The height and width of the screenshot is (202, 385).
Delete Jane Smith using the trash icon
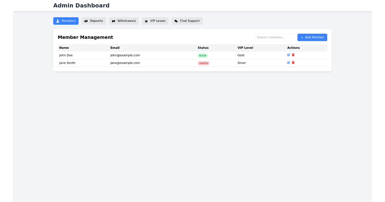click(x=293, y=63)
